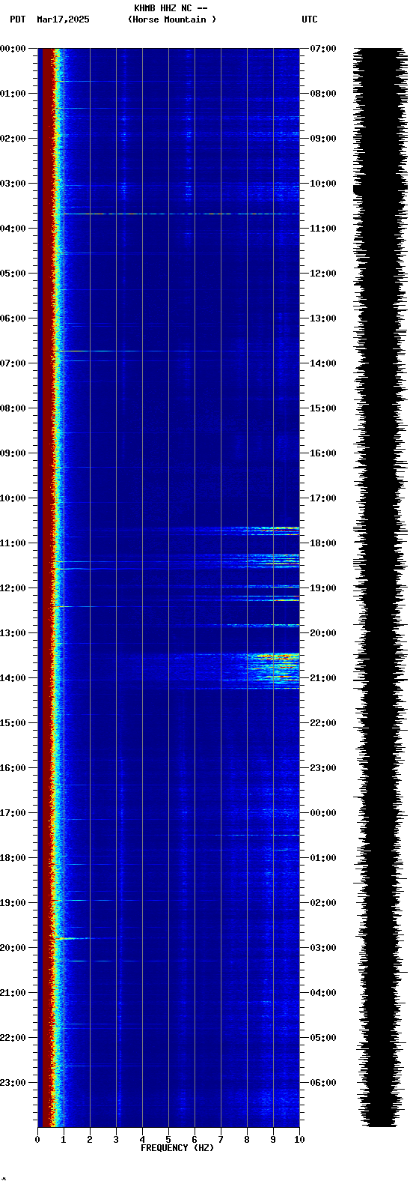Click the station title 'KHMB HHZ NC --'
The image size is (413, 1187).
pyautogui.click(x=171, y=8)
